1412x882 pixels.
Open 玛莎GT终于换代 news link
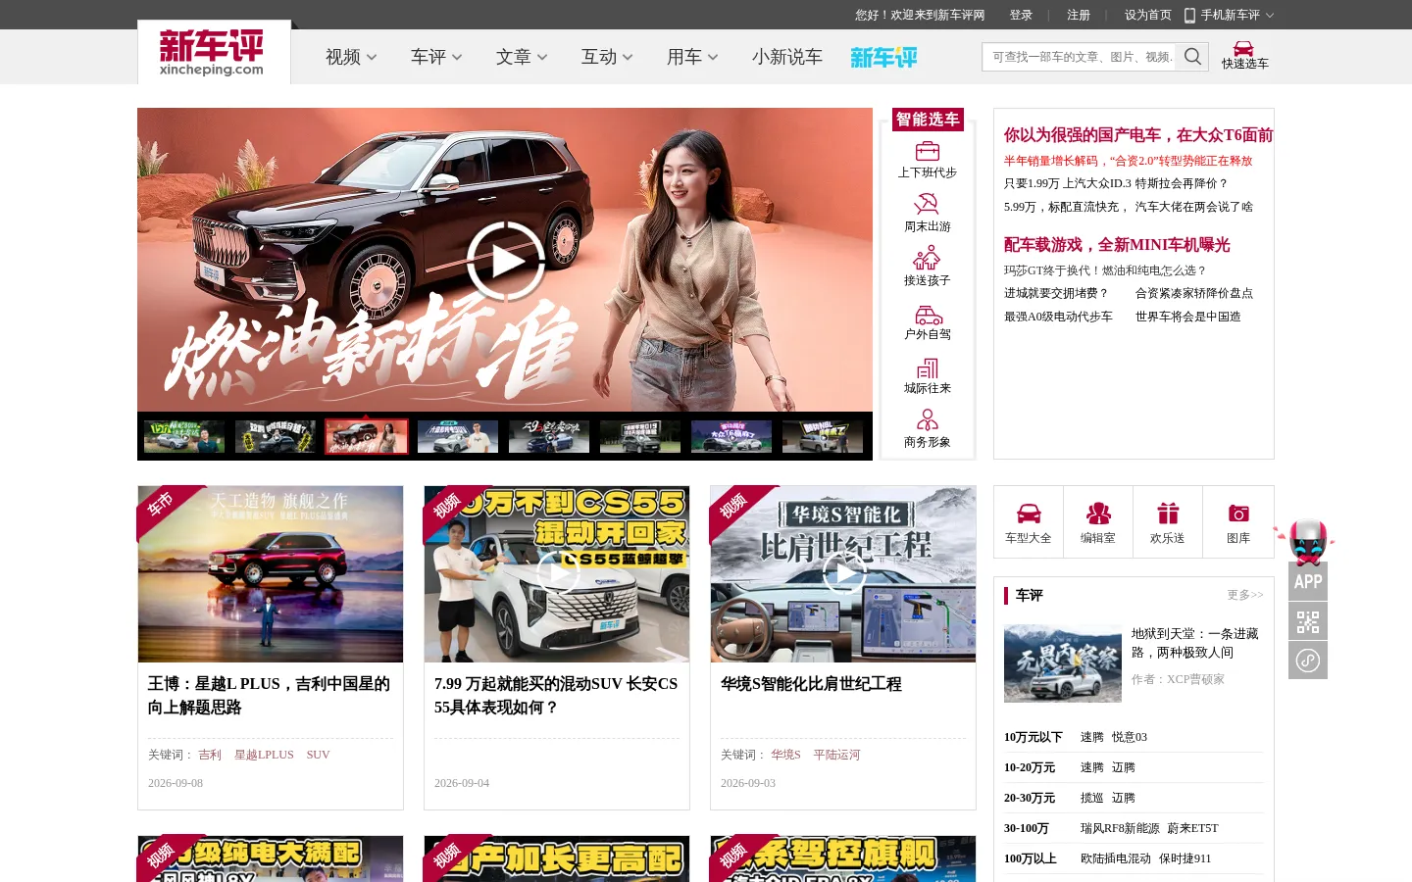tap(1105, 270)
